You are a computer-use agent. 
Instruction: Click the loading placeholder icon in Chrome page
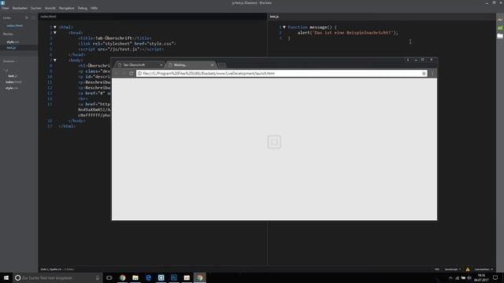pyautogui.click(x=274, y=141)
